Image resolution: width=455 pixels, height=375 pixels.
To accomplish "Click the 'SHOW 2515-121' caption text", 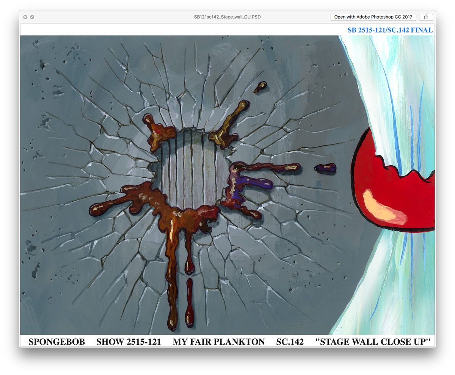I will point(129,342).
